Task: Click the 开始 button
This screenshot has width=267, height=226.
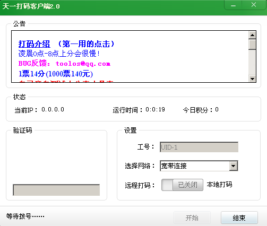Action: pyautogui.click(x=192, y=218)
